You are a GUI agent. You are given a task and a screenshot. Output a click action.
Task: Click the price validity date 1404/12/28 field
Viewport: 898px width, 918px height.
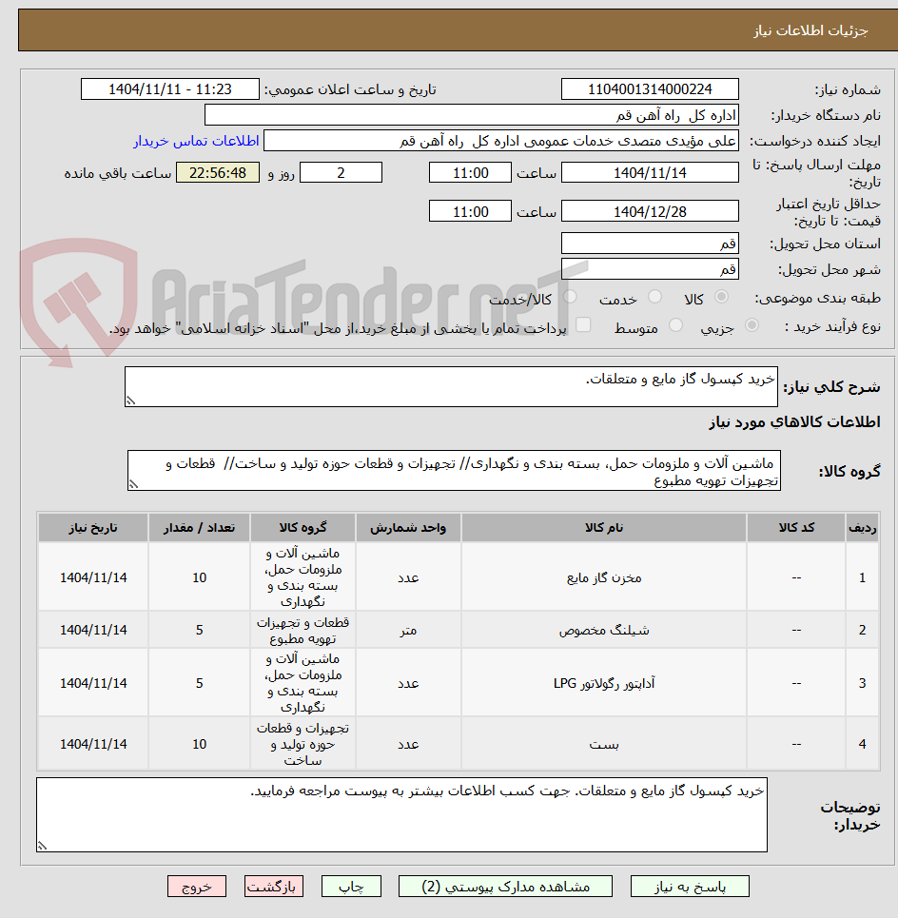tap(650, 211)
